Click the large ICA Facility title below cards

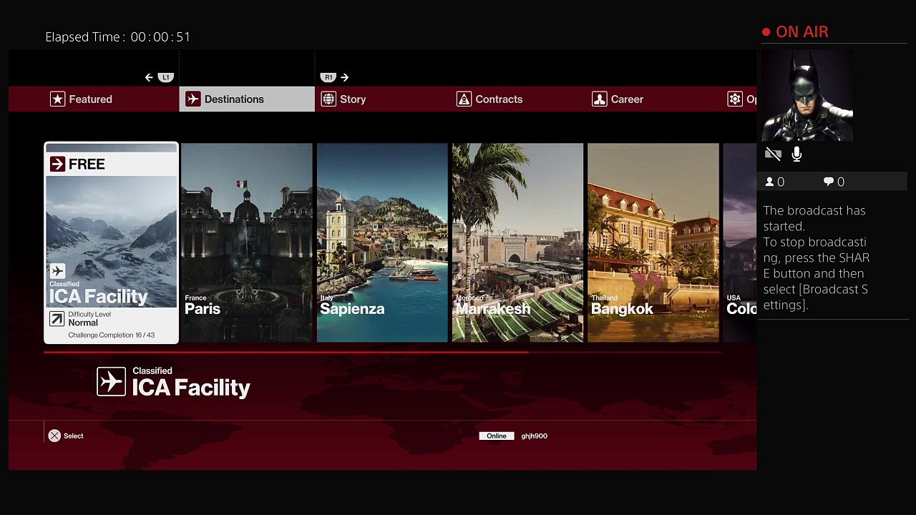[x=191, y=388]
